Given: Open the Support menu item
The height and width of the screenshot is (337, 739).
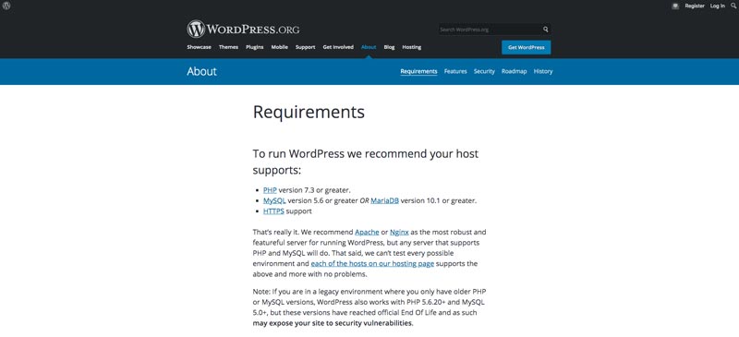Looking at the screenshot, I should [306, 47].
